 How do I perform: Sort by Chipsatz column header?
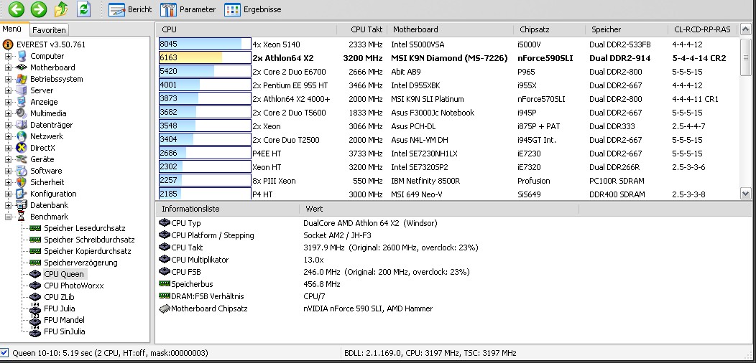pyautogui.click(x=549, y=29)
